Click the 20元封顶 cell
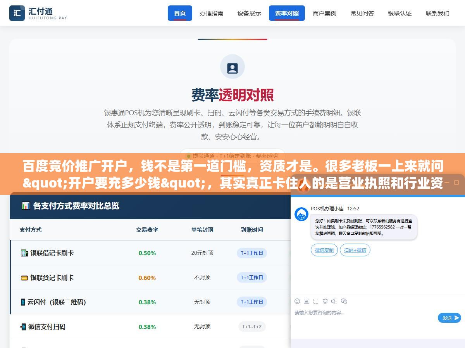Screen dimensions: 465x348 click(x=202, y=253)
